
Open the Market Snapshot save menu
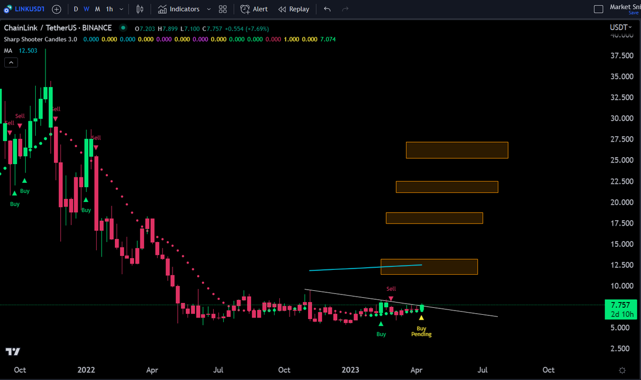pyautogui.click(x=625, y=9)
